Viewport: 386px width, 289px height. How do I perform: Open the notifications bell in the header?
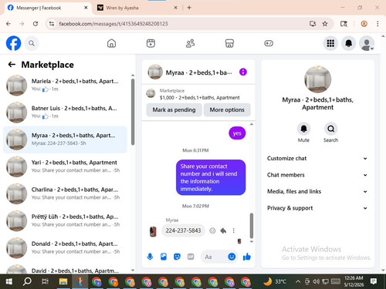click(x=348, y=43)
